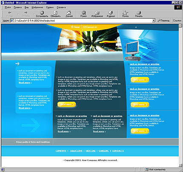The image size is (183, 172).
Task: Open the Правка (Edit) menu
Action: point(18,7)
